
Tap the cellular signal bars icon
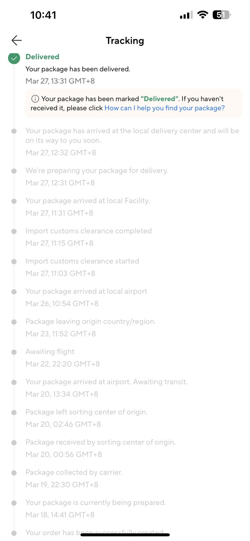pos(186,15)
